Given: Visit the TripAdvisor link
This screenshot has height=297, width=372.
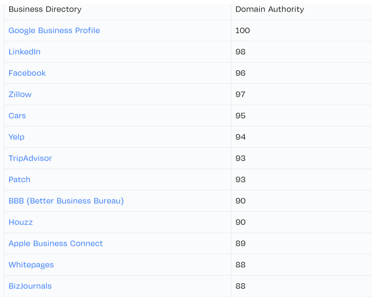Looking at the screenshot, I should pyautogui.click(x=30, y=158).
